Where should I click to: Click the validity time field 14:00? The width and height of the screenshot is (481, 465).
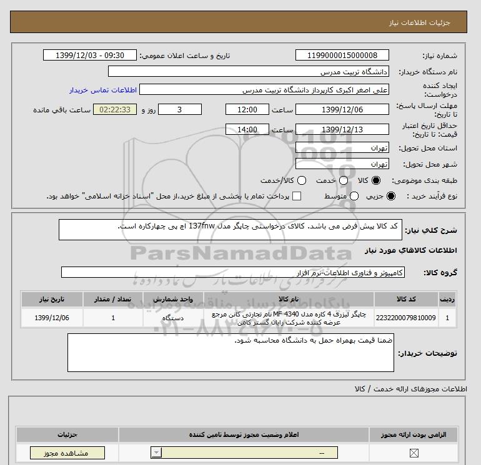[247, 129]
